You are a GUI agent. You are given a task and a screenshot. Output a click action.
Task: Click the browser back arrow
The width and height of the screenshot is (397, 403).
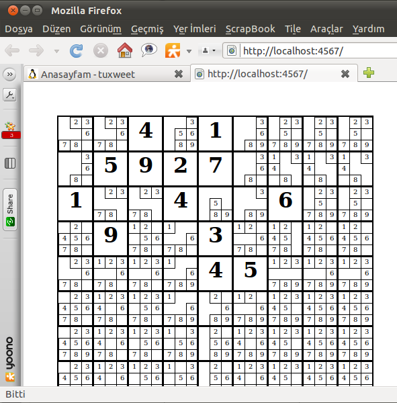tap(12, 50)
